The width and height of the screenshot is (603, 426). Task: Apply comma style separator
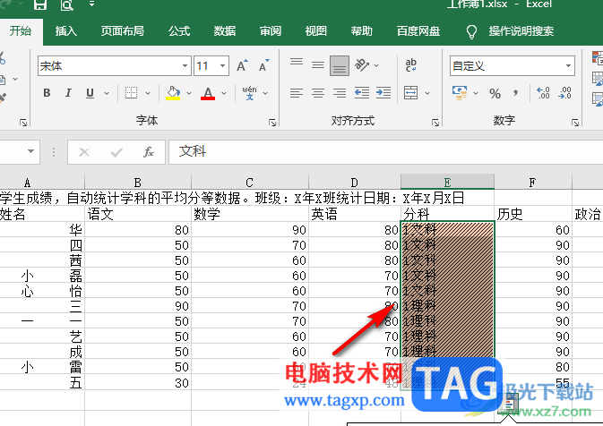click(x=516, y=93)
